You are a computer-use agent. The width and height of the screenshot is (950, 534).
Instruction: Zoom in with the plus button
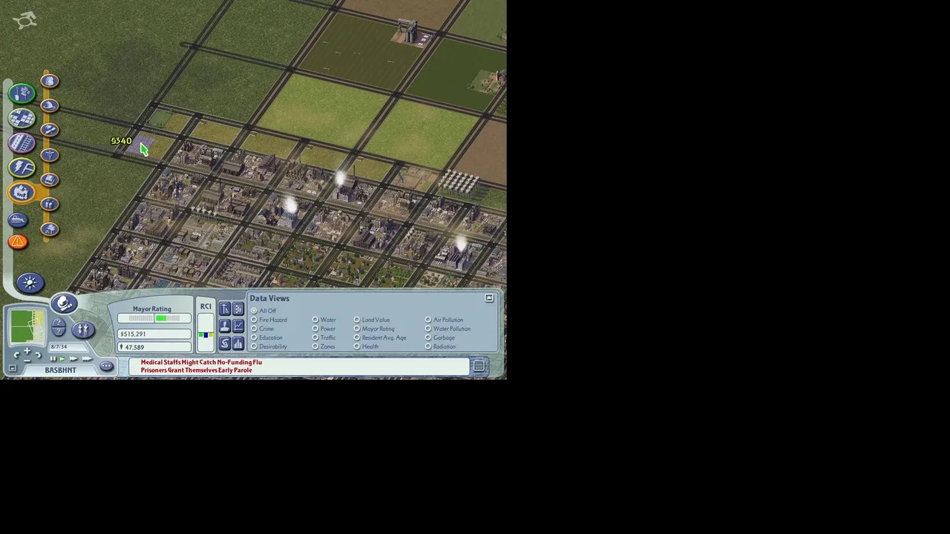pyautogui.click(x=27, y=351)
